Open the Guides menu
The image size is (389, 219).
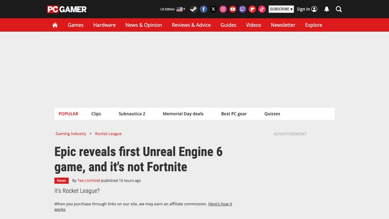(228, 25)
